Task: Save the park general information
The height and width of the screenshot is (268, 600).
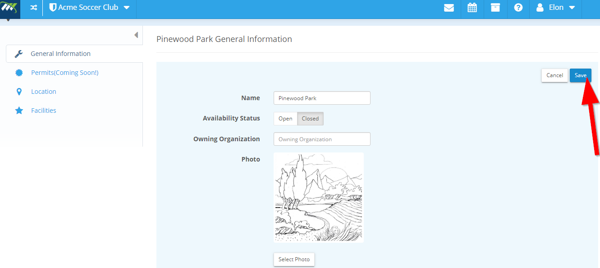Action: 581,75
